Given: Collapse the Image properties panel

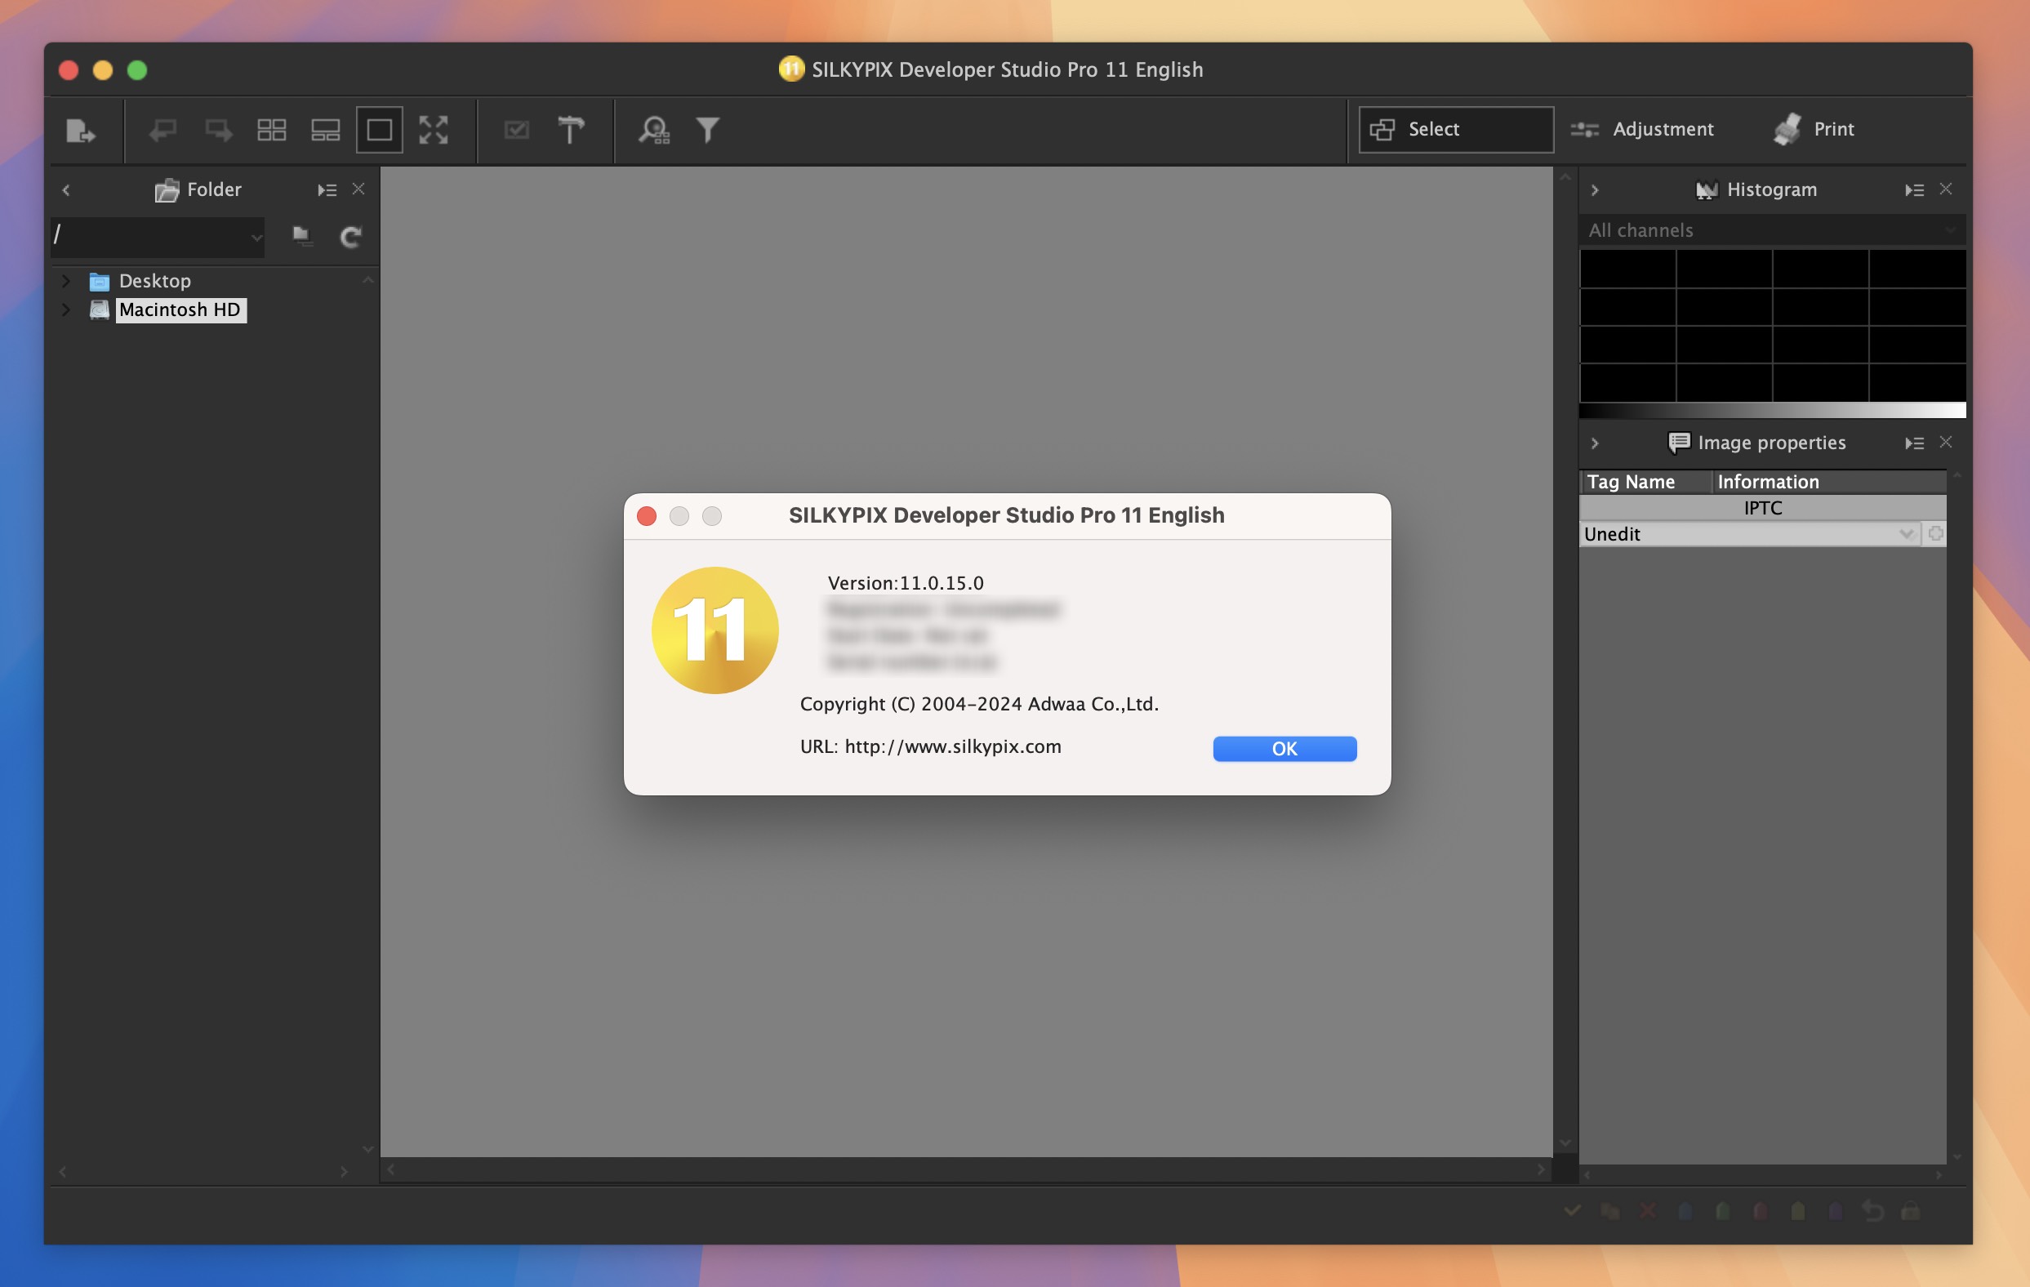Looking at the screenshot, I should (1596, 443).
